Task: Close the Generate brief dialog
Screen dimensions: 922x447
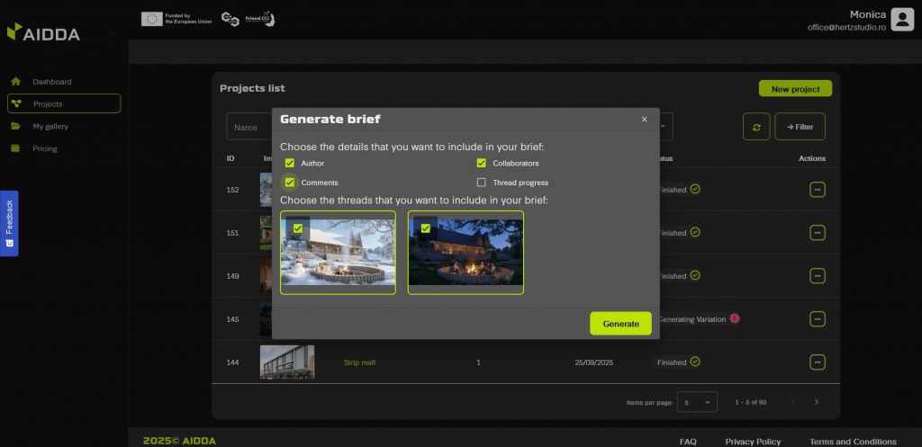Action: 644,119
